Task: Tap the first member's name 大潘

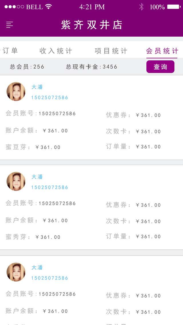Action: (x=37, y=87)
